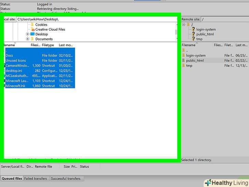
Task: Select the Unused Icons folder row
Action: click(x=40, y=61)
